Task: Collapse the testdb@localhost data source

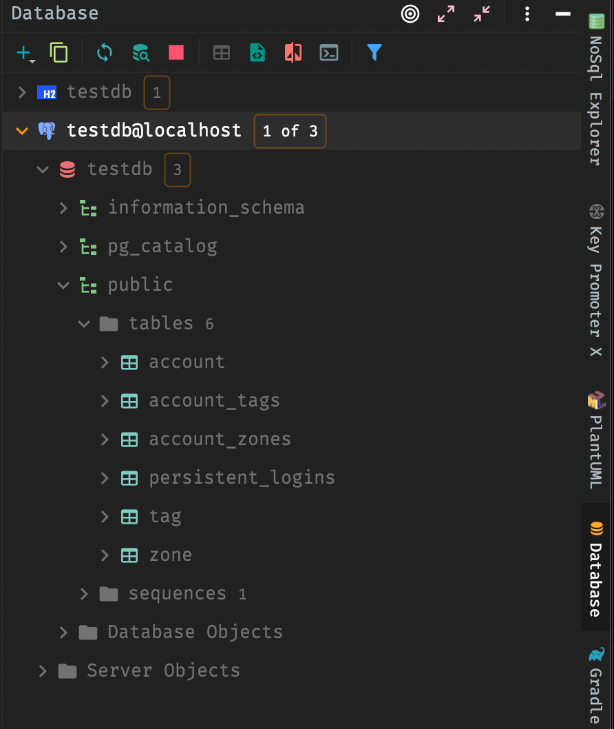Action: 22,131
